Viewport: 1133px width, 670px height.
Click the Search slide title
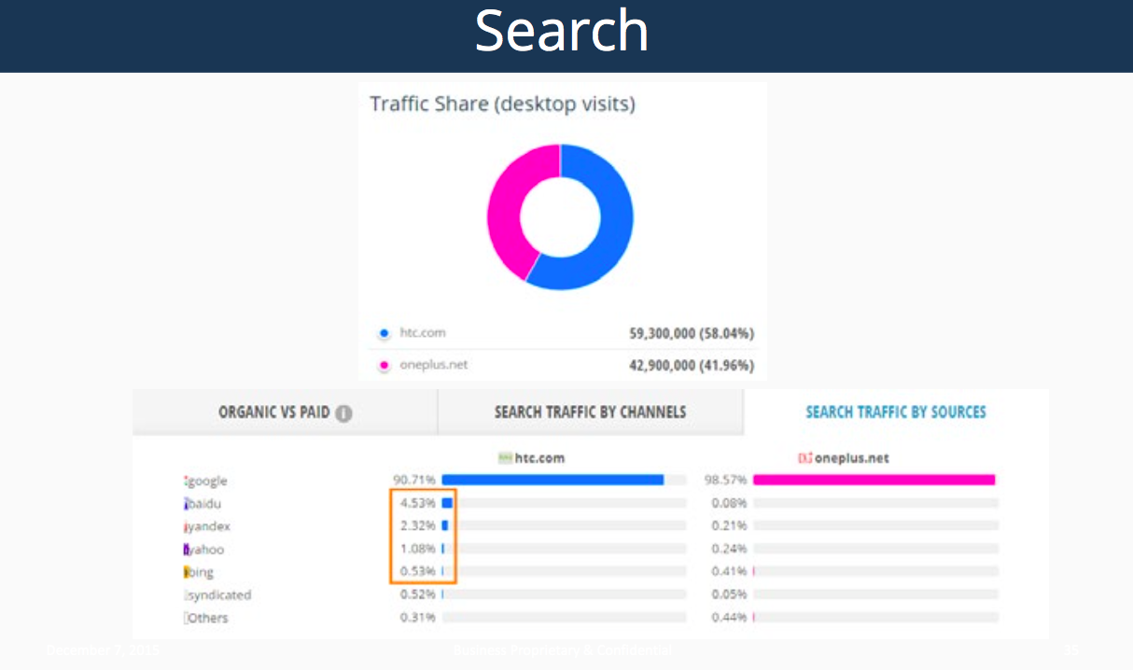coord(562,32)
